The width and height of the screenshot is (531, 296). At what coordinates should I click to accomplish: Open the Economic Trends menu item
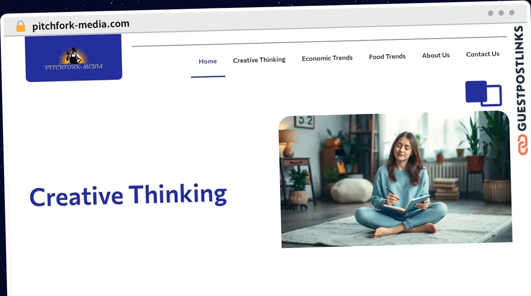click(x=327, y=58)
